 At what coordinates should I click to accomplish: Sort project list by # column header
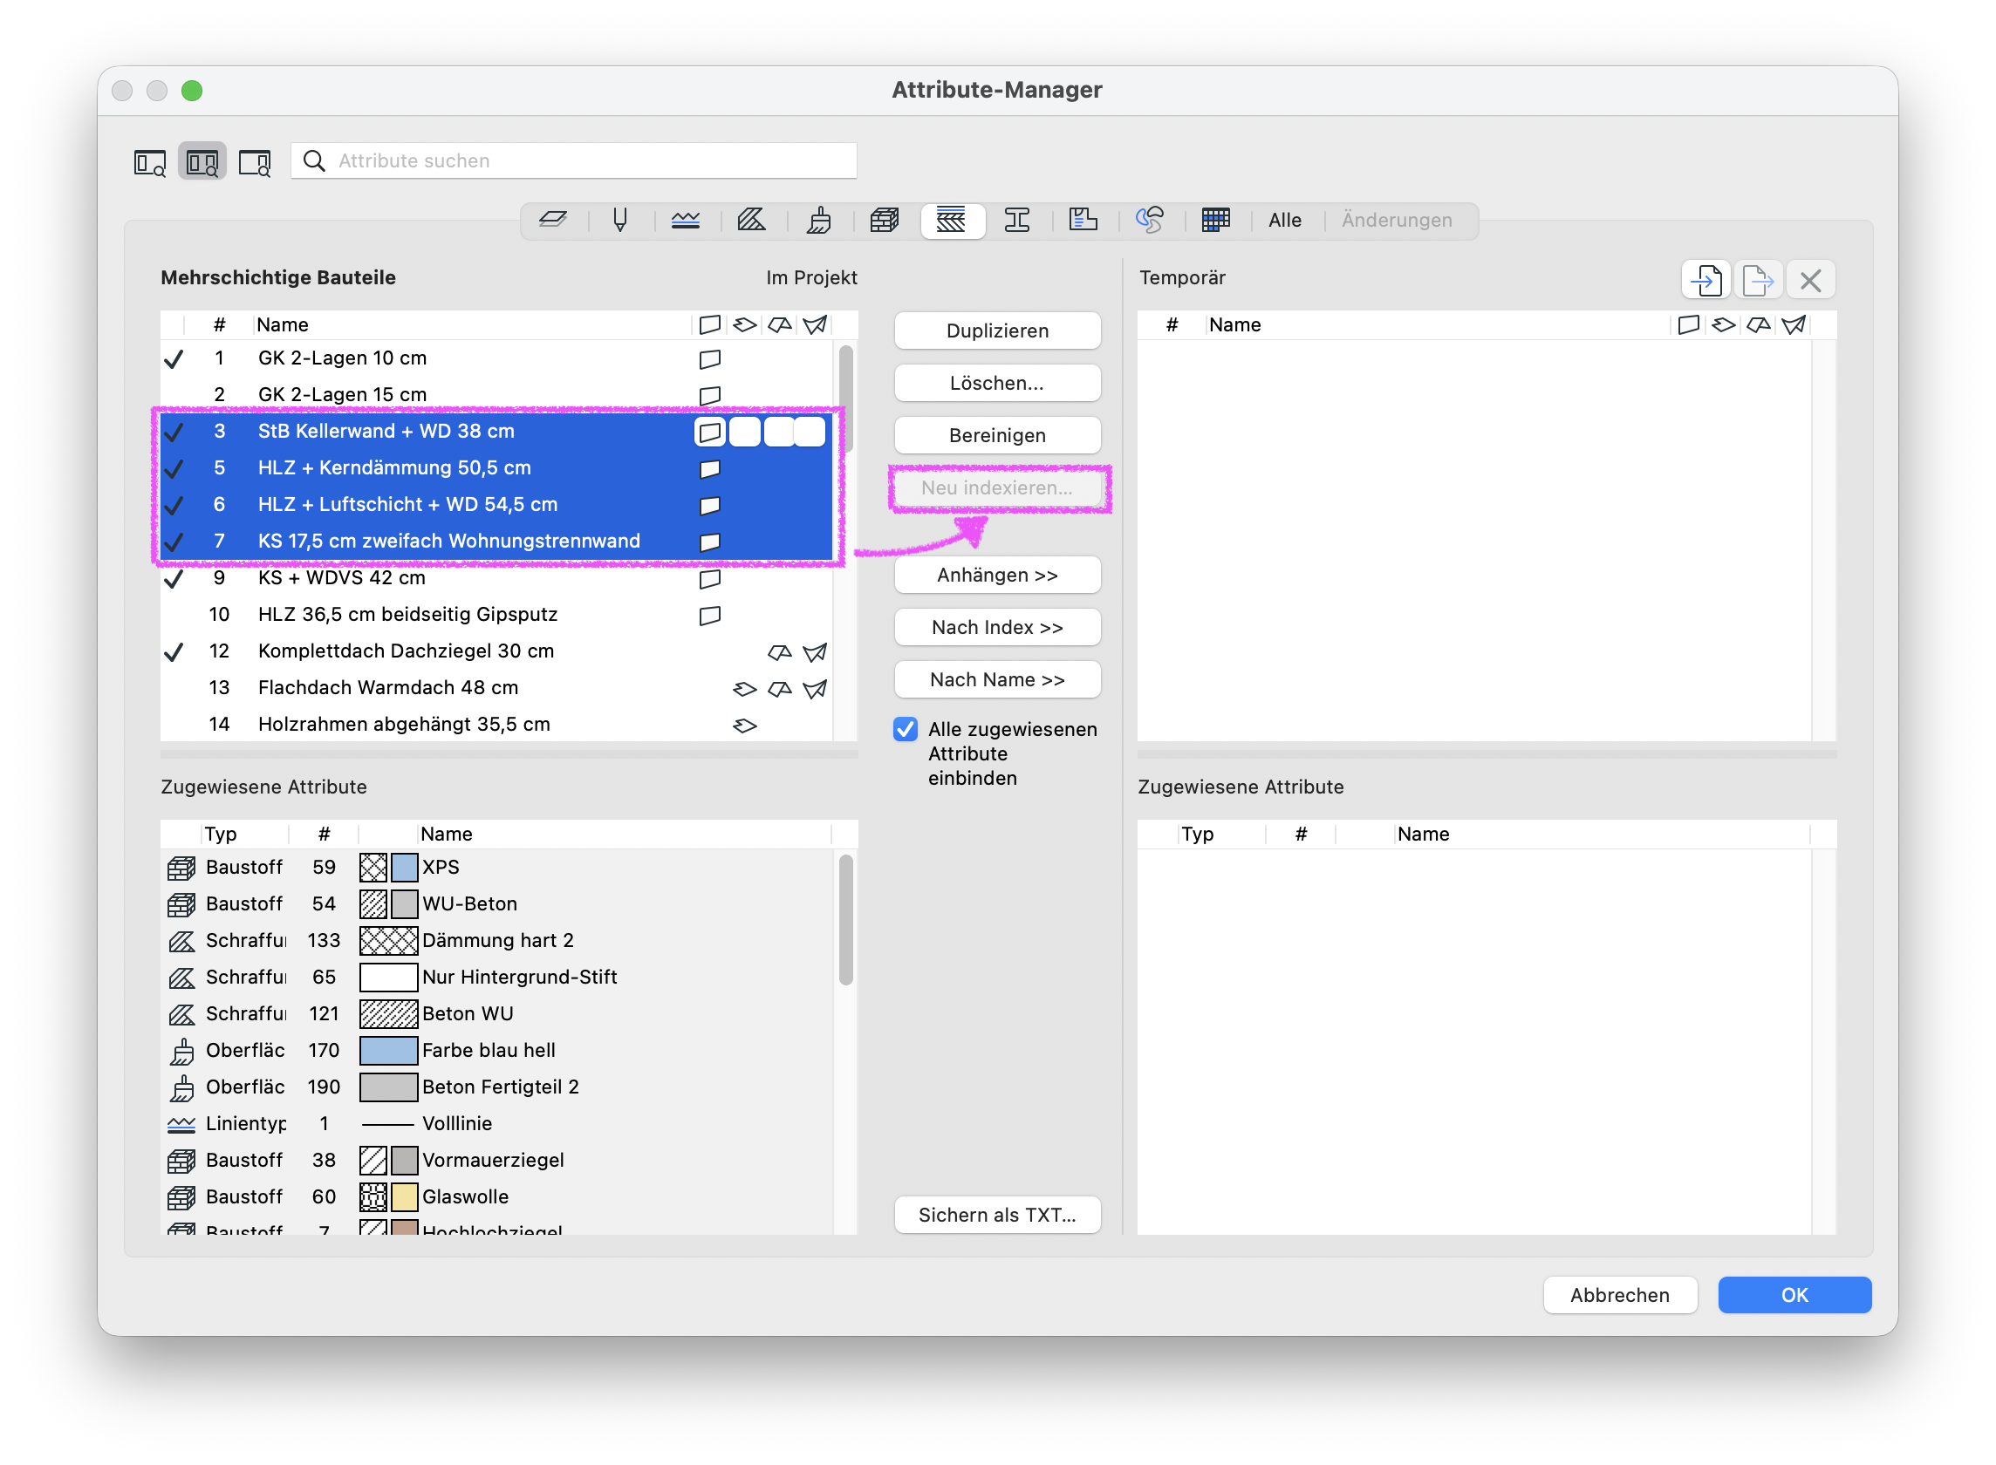click(219, 324)
